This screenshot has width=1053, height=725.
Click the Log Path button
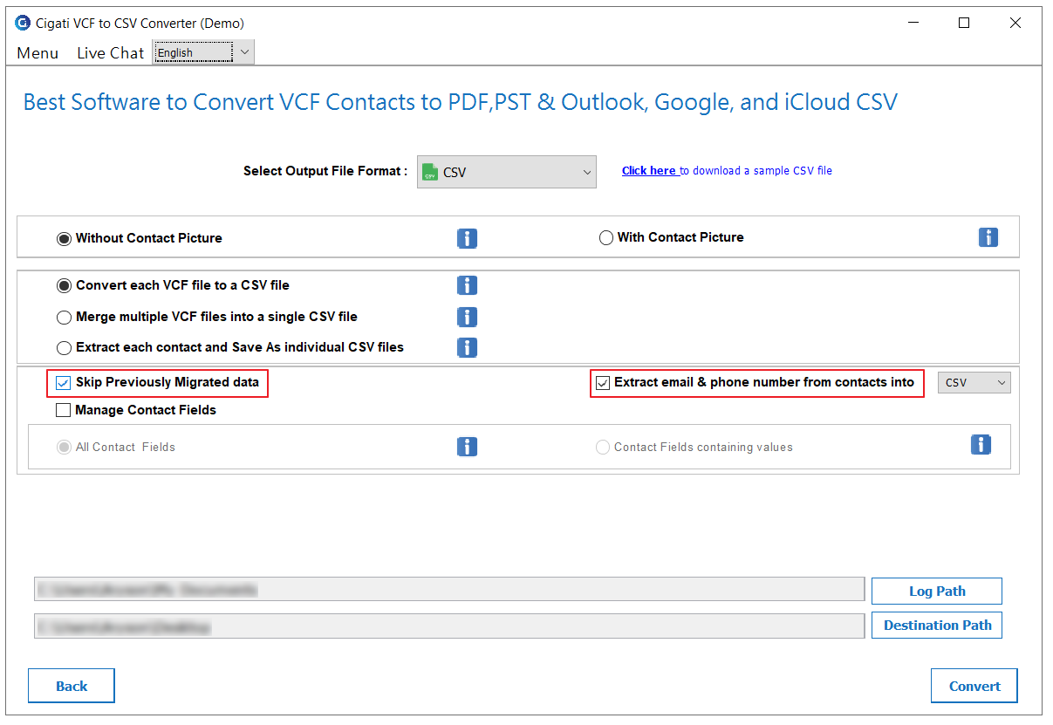click(937, 591)
